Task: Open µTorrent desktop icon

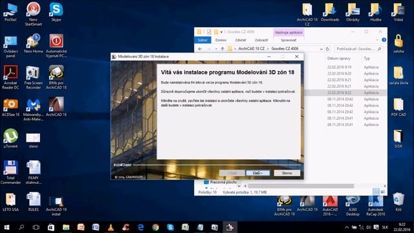Action: click(10, 139)
